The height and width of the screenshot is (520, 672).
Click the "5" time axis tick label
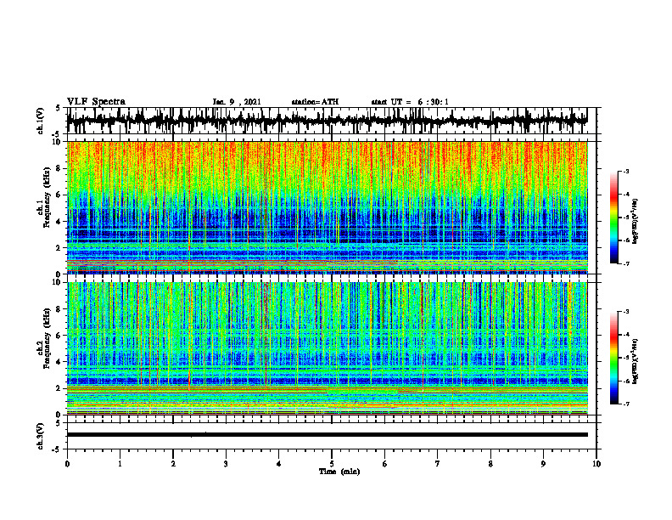332,464
